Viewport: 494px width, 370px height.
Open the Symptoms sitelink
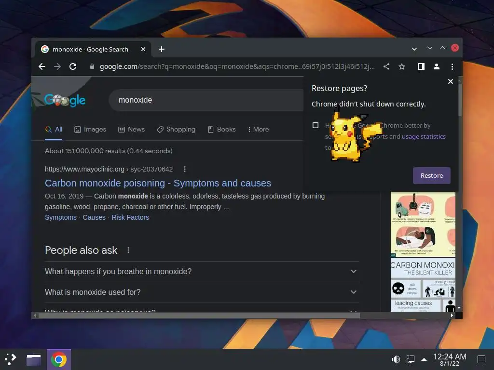(60, 217)
